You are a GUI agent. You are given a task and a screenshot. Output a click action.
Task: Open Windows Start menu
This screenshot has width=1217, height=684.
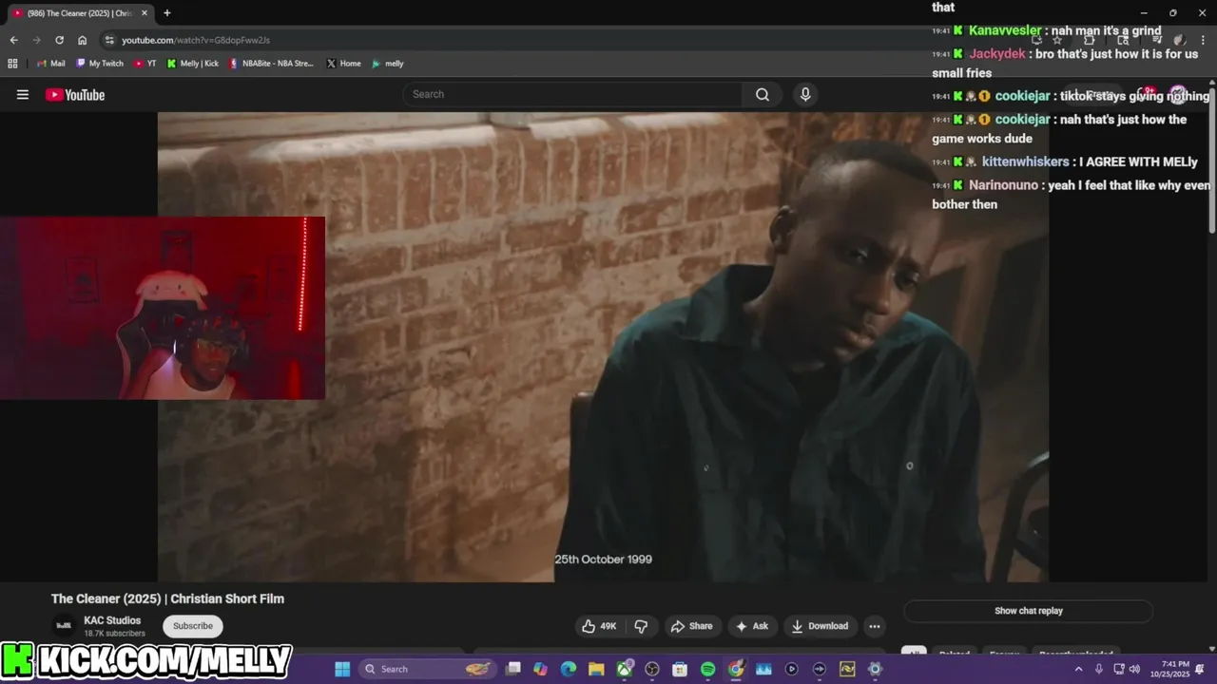click(342, 669)
